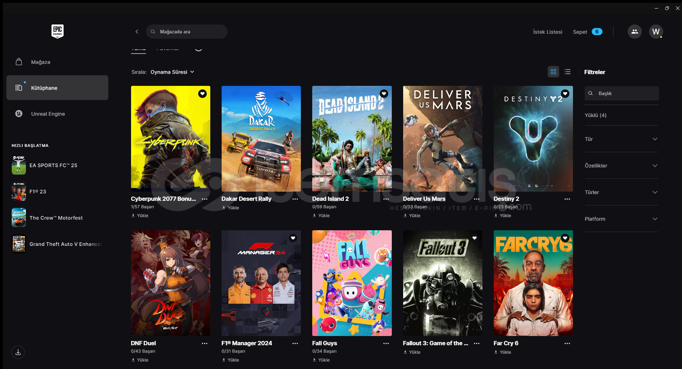Expand the Türler filter section
Image resolution: width=682 pixels, height=369 pixels.
click(621, 192)
